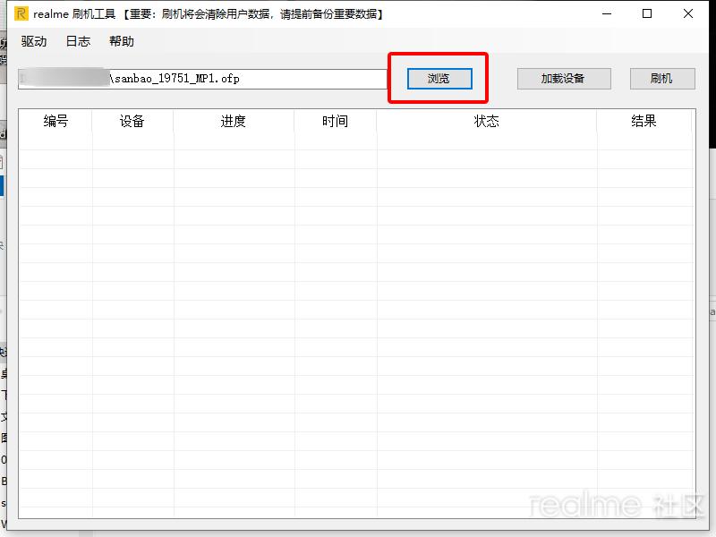Select the sanbao_19751_MP1.ofp firmware path field

pyautogui.click(x=206, y=79)
